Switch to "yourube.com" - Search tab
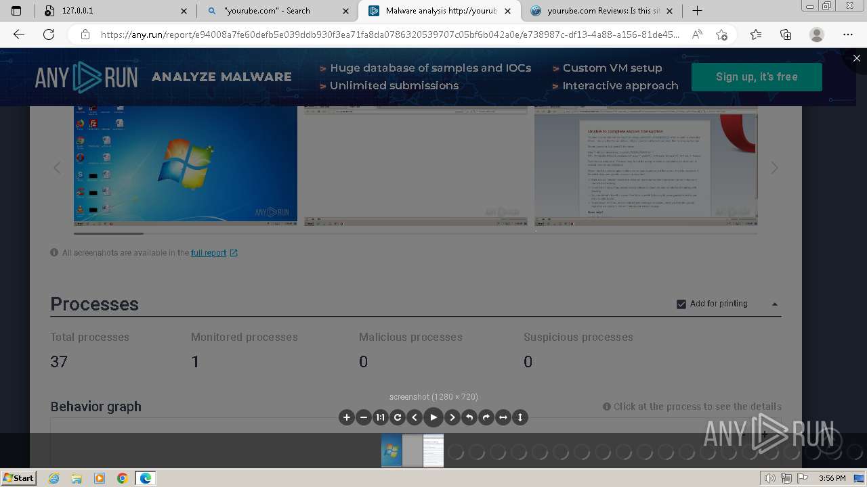This screenshot has height=487, width=867. pyautogui.click(x=277, y=11)
